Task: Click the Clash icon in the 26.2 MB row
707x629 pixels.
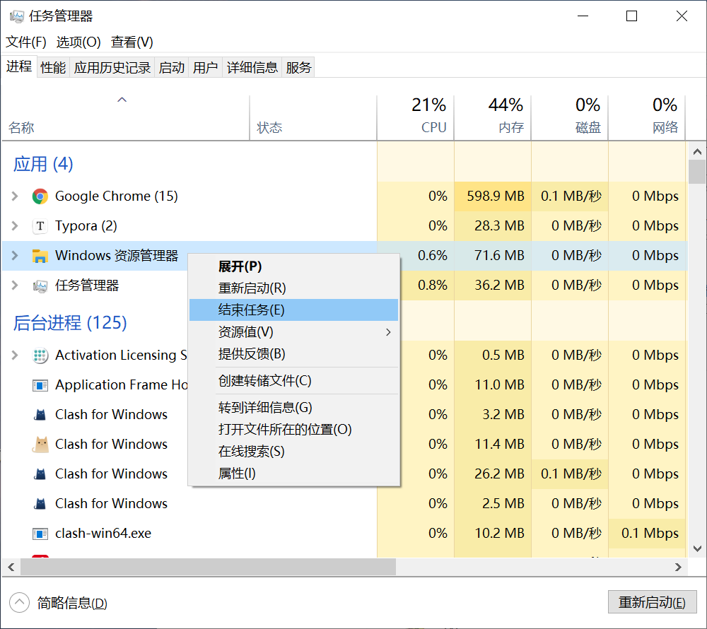Action: [x=40, y=474]
